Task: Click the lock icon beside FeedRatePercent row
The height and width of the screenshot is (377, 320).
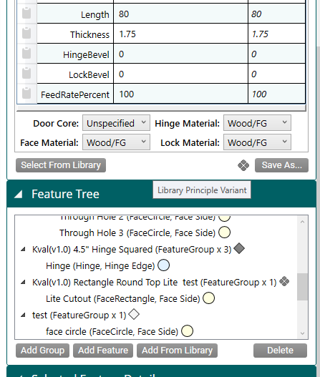Action: pyautogui.click(x=26, y=93)
